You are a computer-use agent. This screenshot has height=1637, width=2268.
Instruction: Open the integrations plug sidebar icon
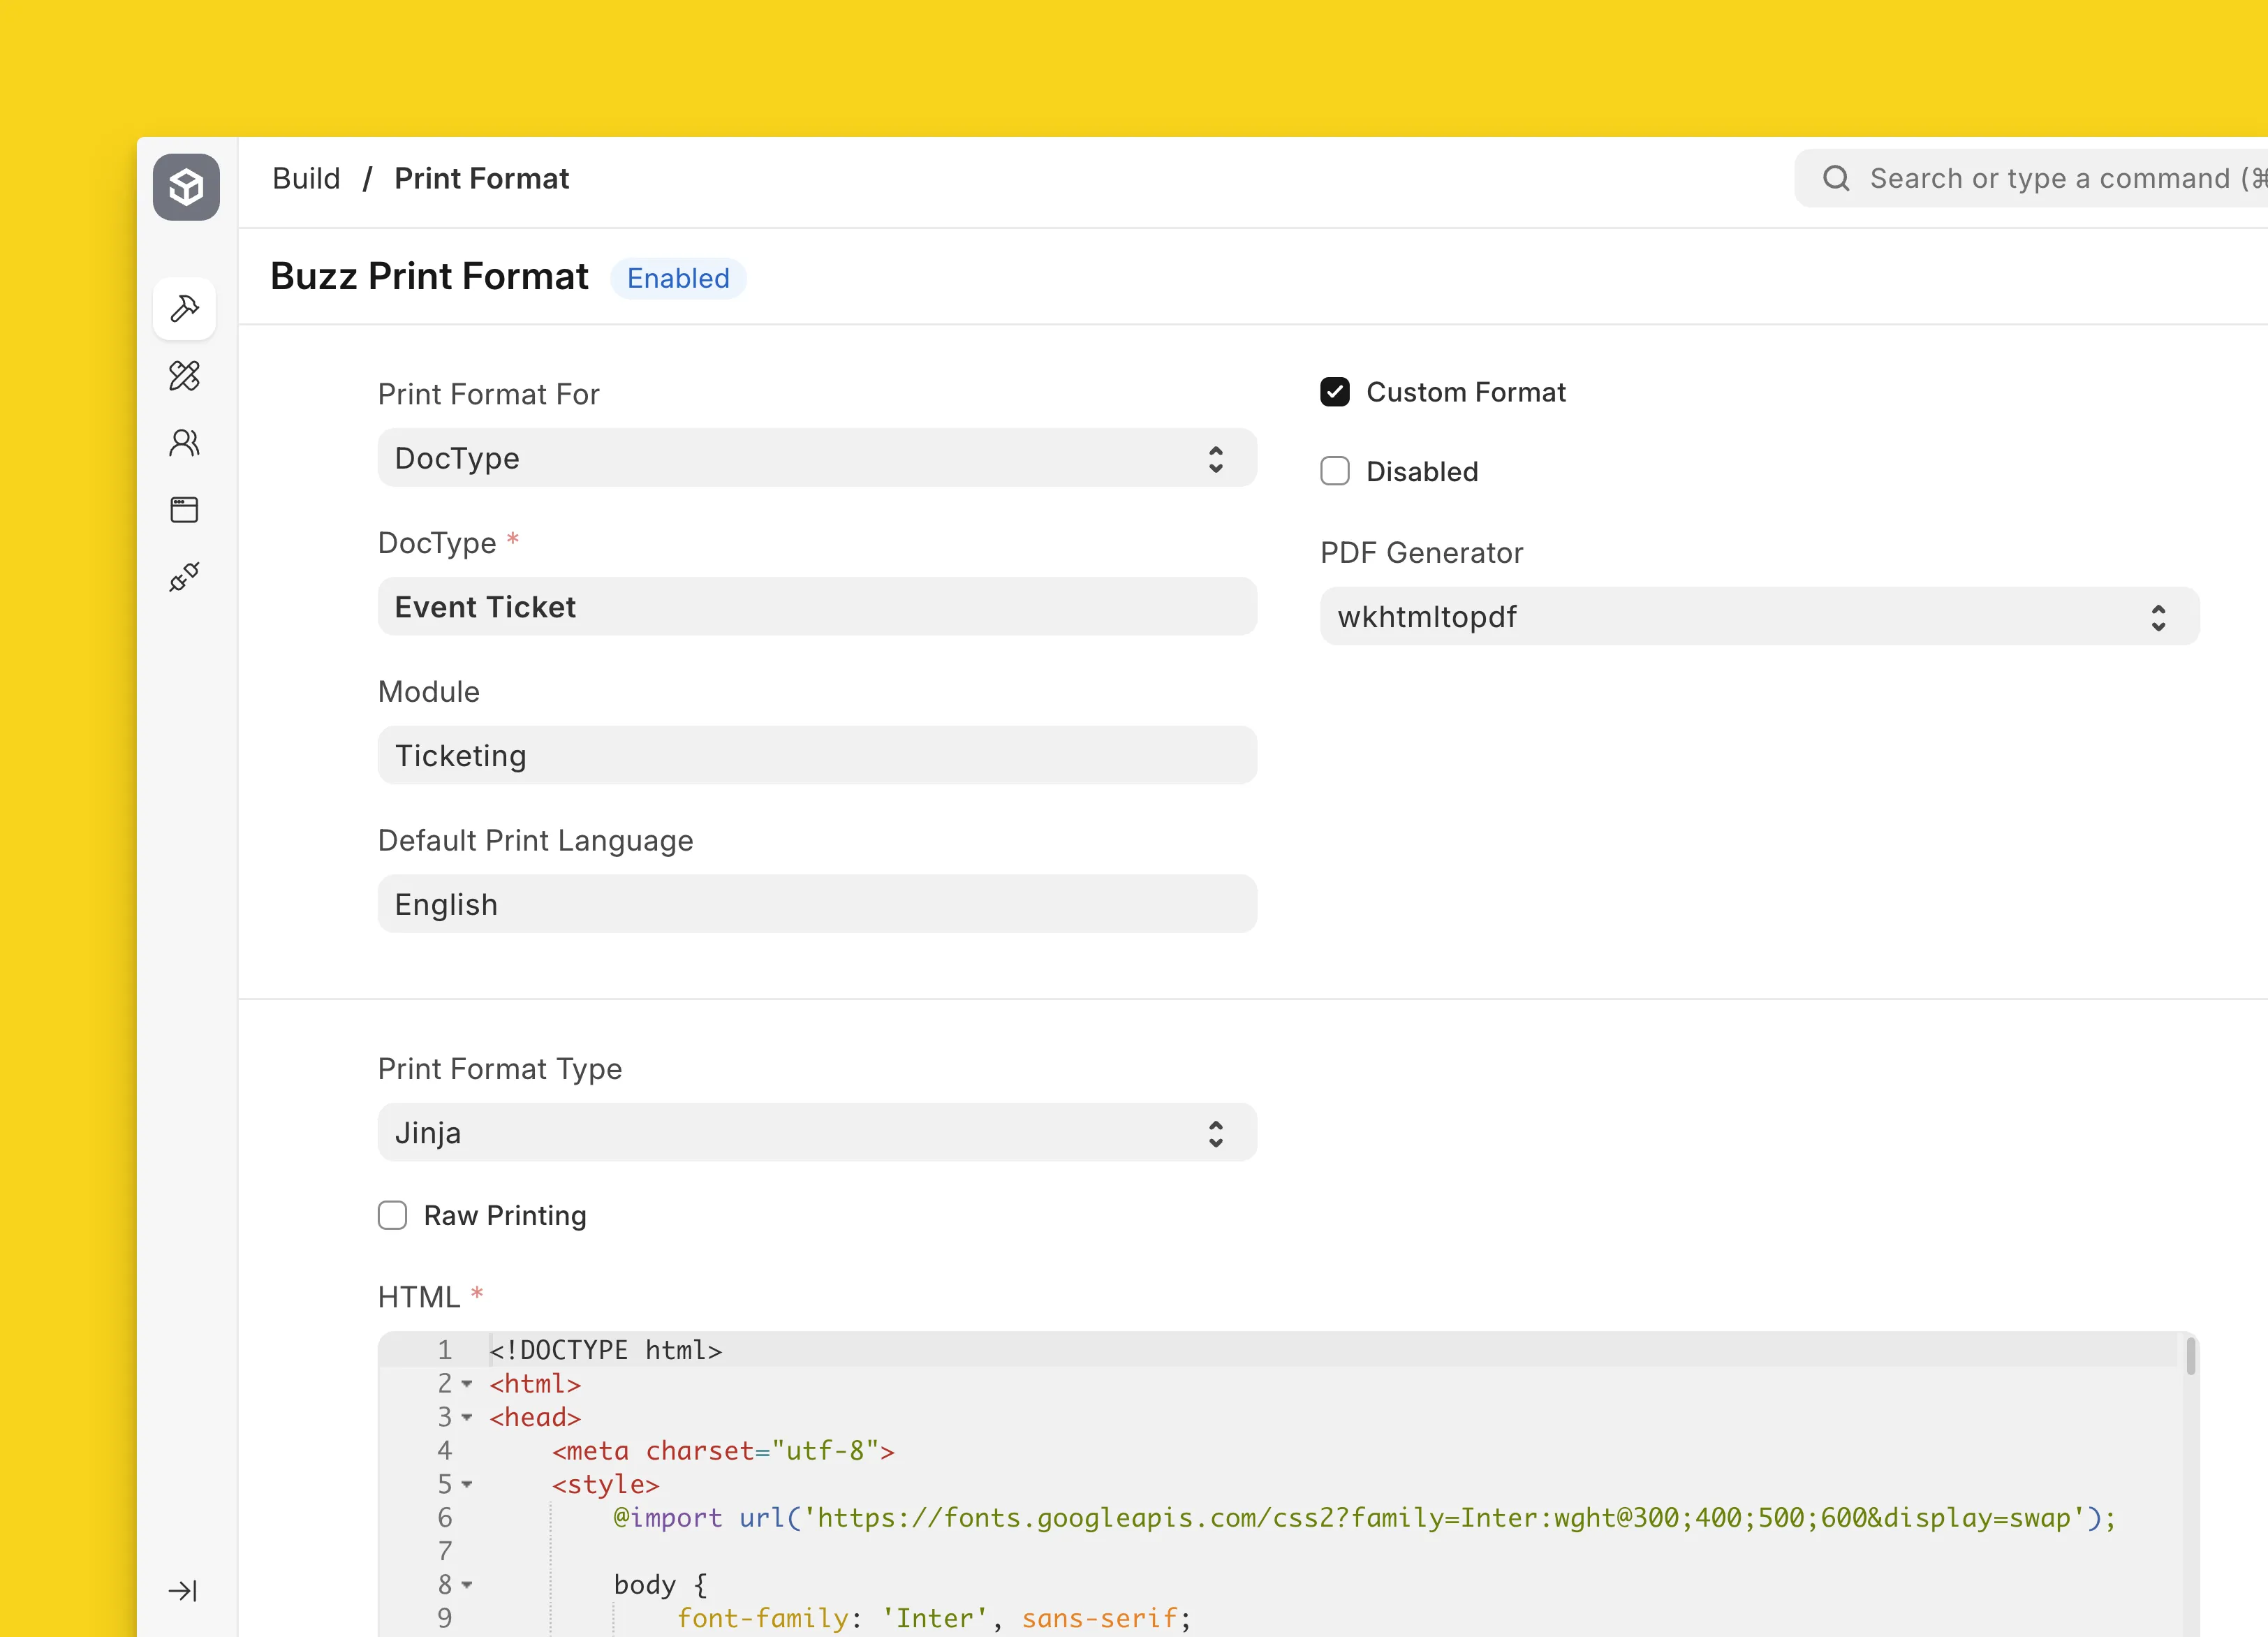coord(185,577)
